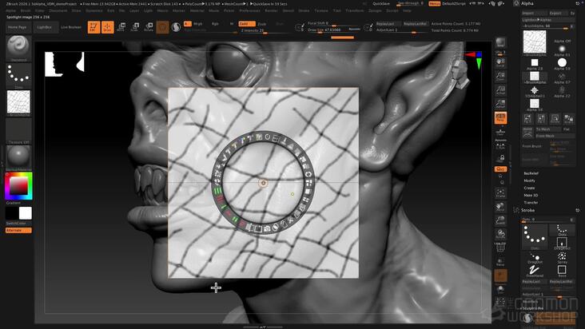Image resolution: width=585 pixels, height=329 pixels.
Task: Toggle the Floor grid
Action: 500,133
